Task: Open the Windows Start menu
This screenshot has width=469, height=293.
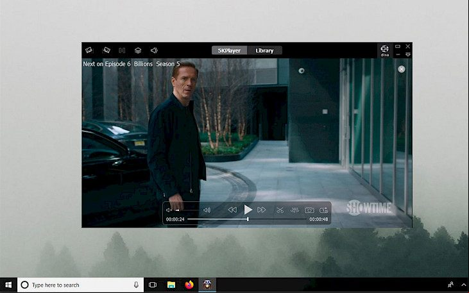Action: pyautogui.click(x=8, y=285)
